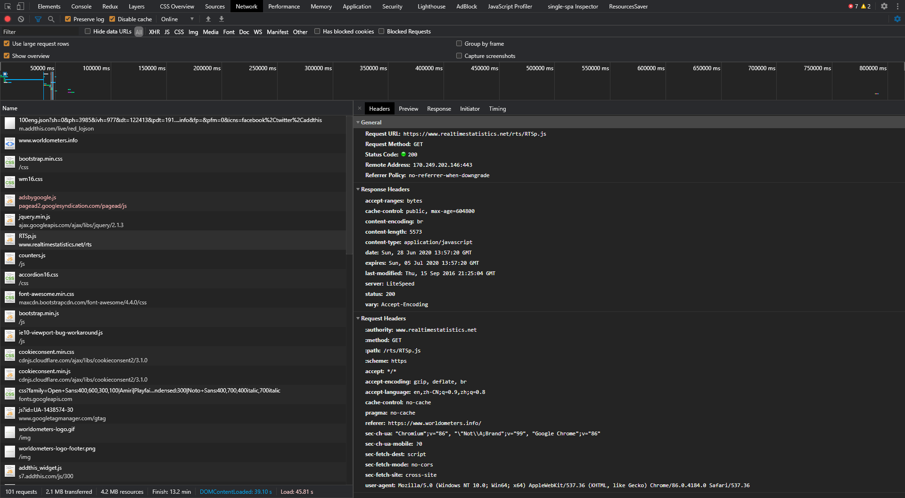Click the JS icon beside counters.js
Screen dimensions: 905x498
(10, 259)
